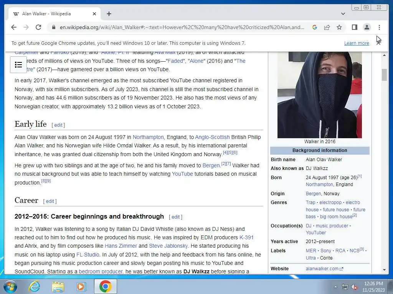Open the Chrome profile avatar menu
Viewport: 393px width, 294px height.
coord(367,27)
